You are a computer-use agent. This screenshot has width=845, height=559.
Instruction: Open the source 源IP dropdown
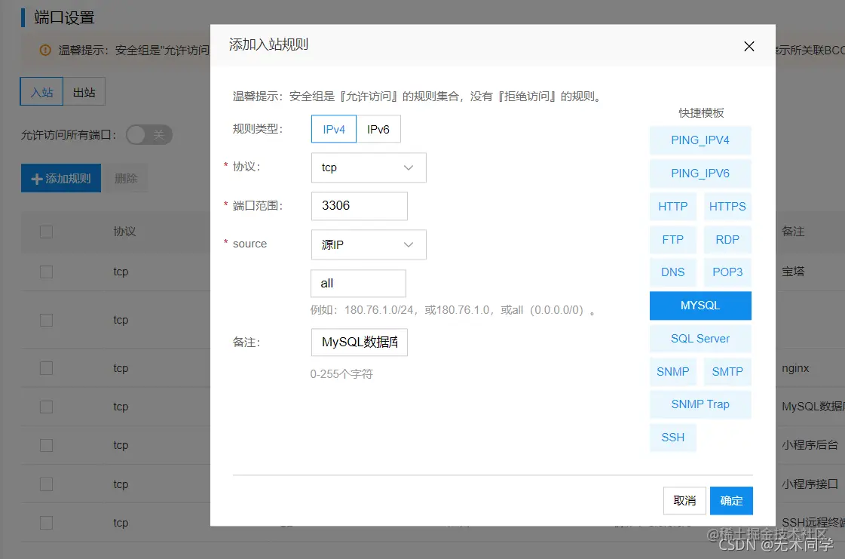click(368, 244)
